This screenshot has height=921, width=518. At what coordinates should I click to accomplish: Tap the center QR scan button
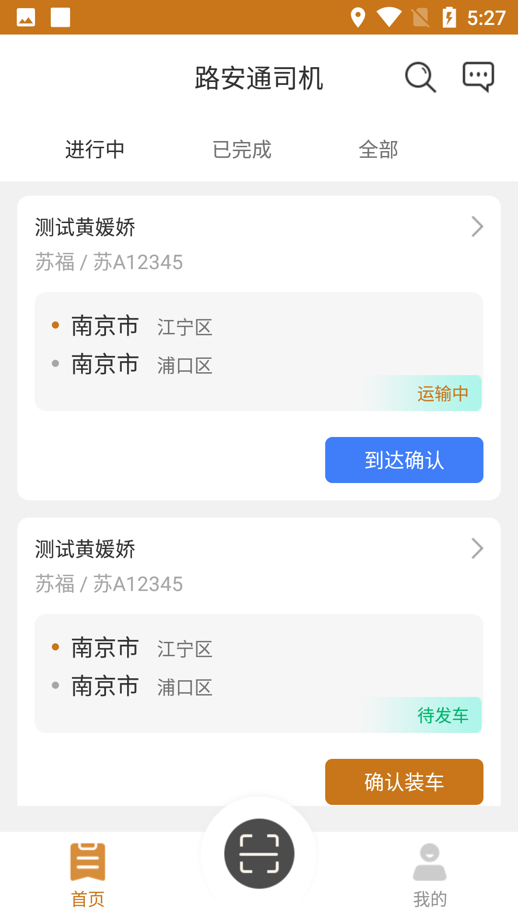(259, 853)
